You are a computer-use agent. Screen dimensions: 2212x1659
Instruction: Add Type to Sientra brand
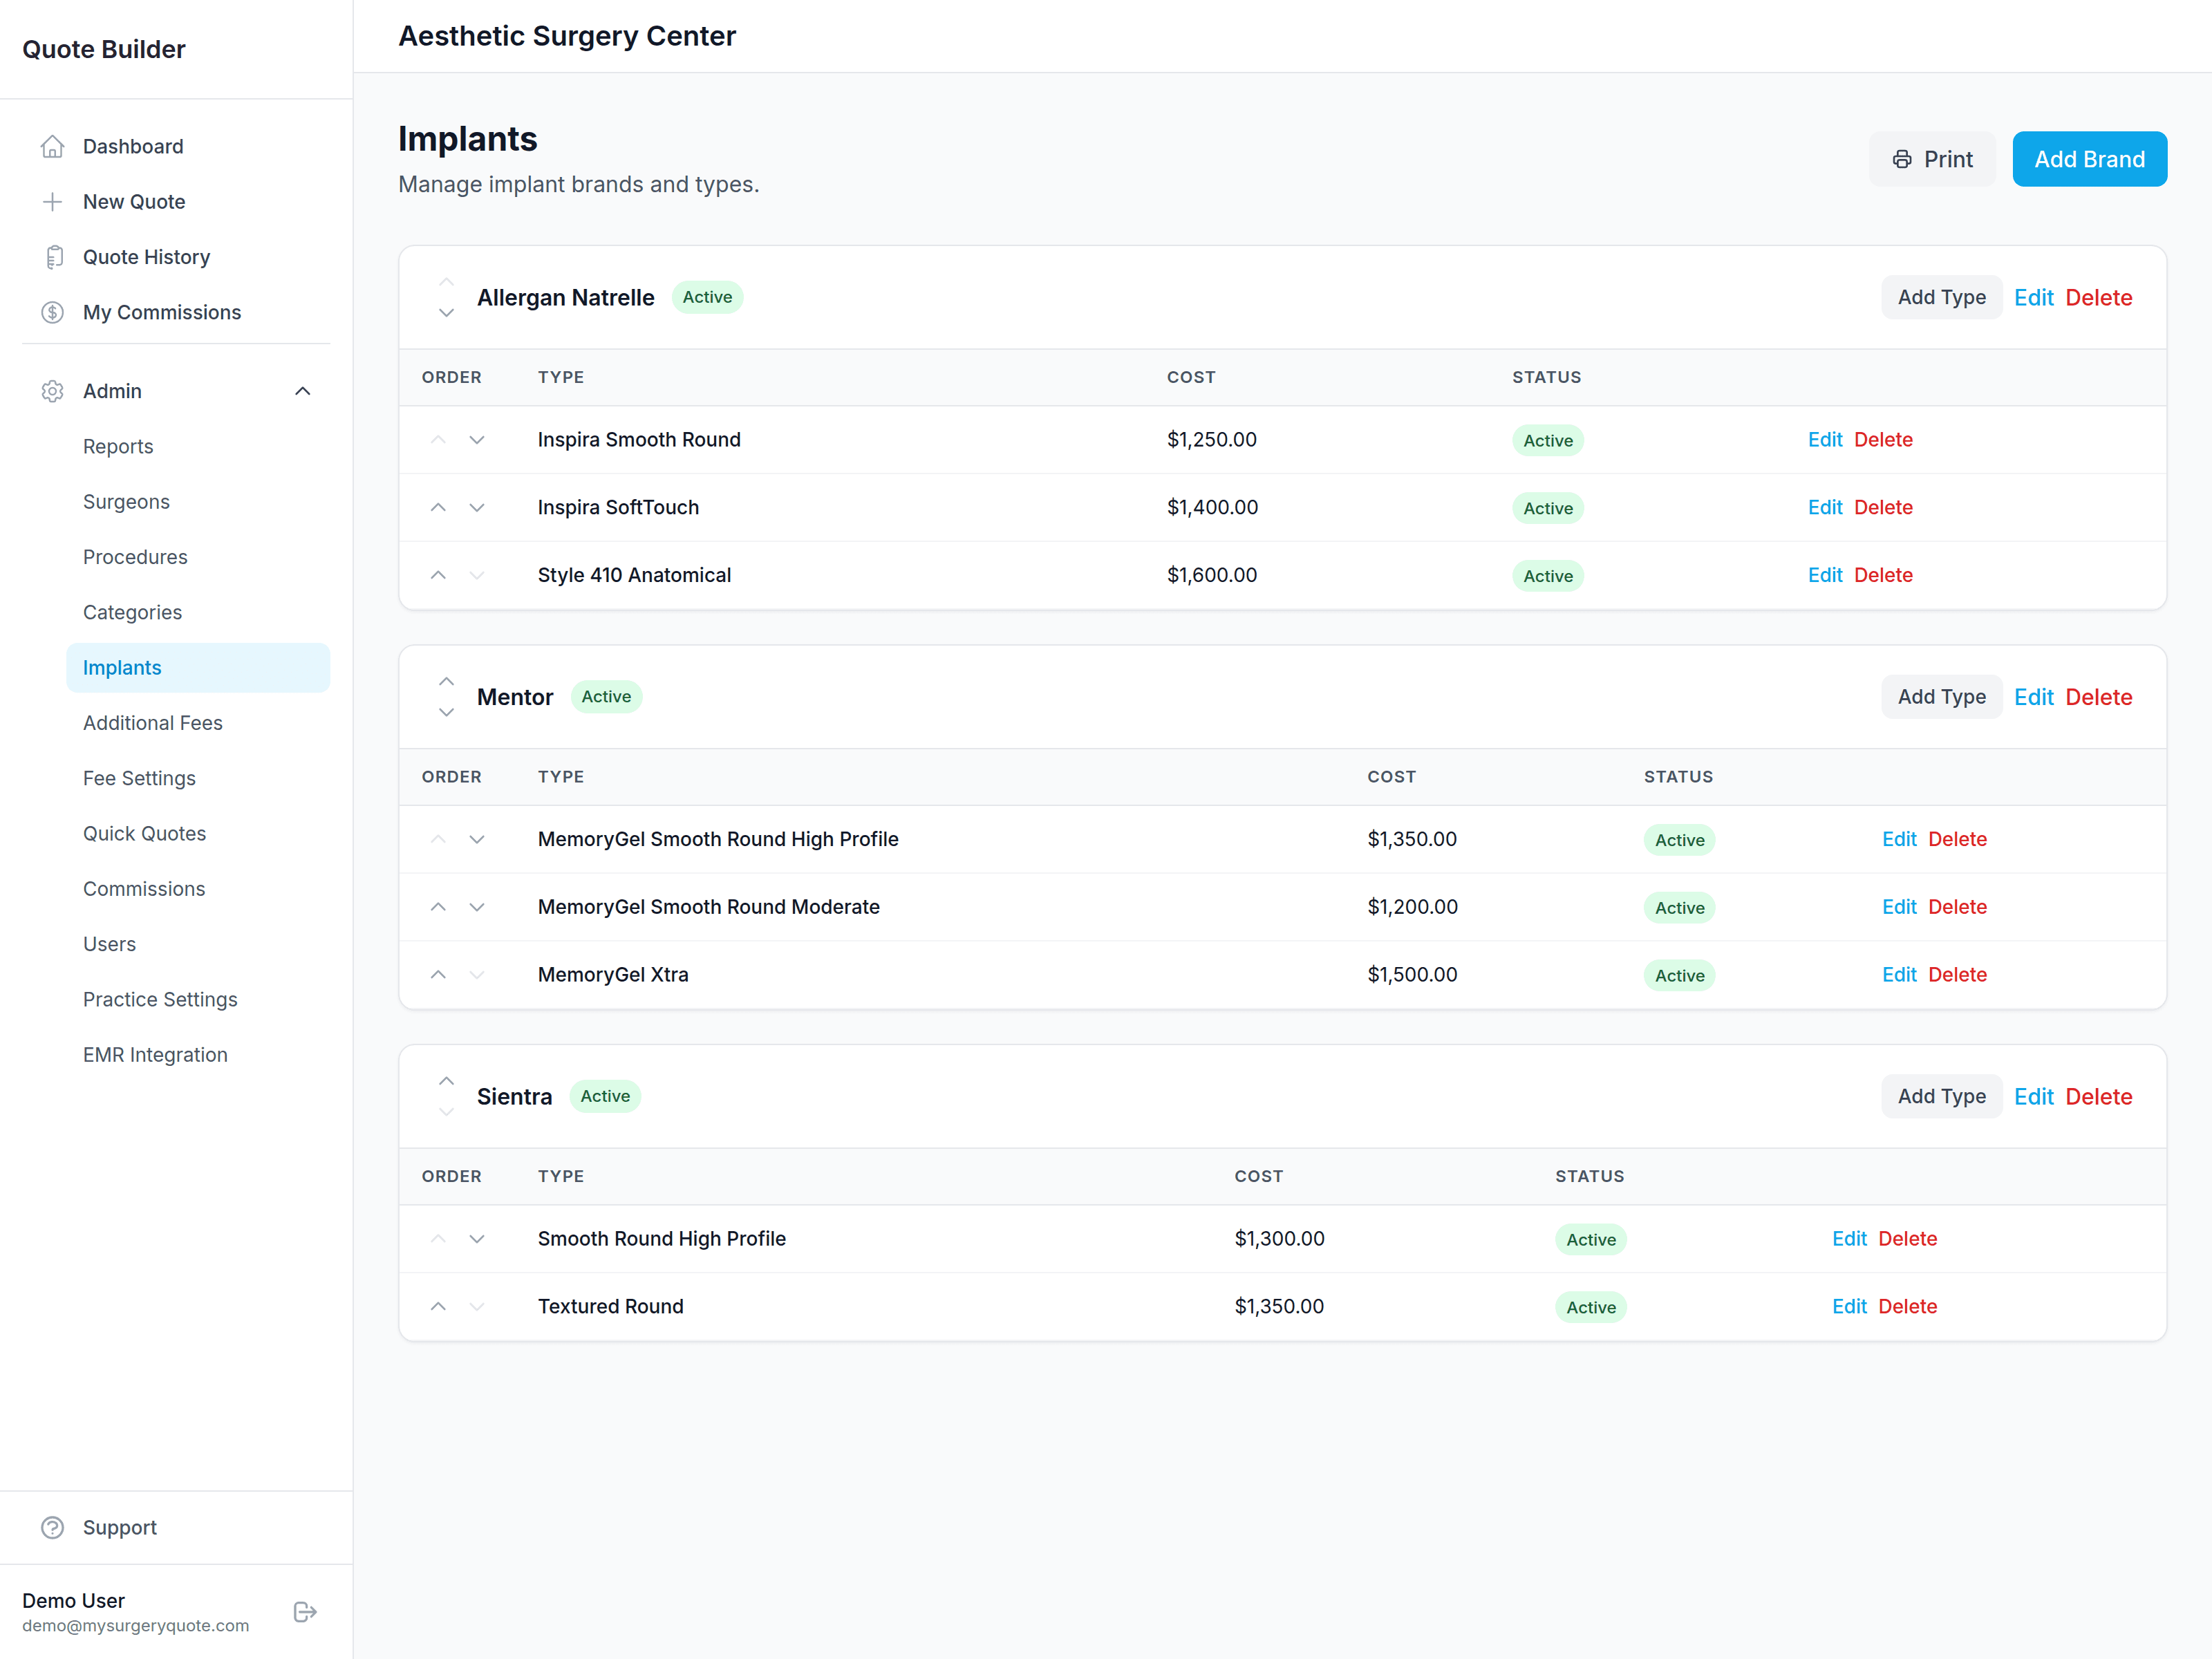(1941, 1097)
